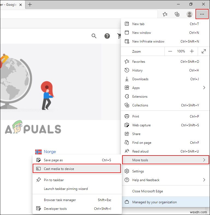Screen dimensions: 210x215
Task: Open Collections menu entry
Action: click(165, 105)
